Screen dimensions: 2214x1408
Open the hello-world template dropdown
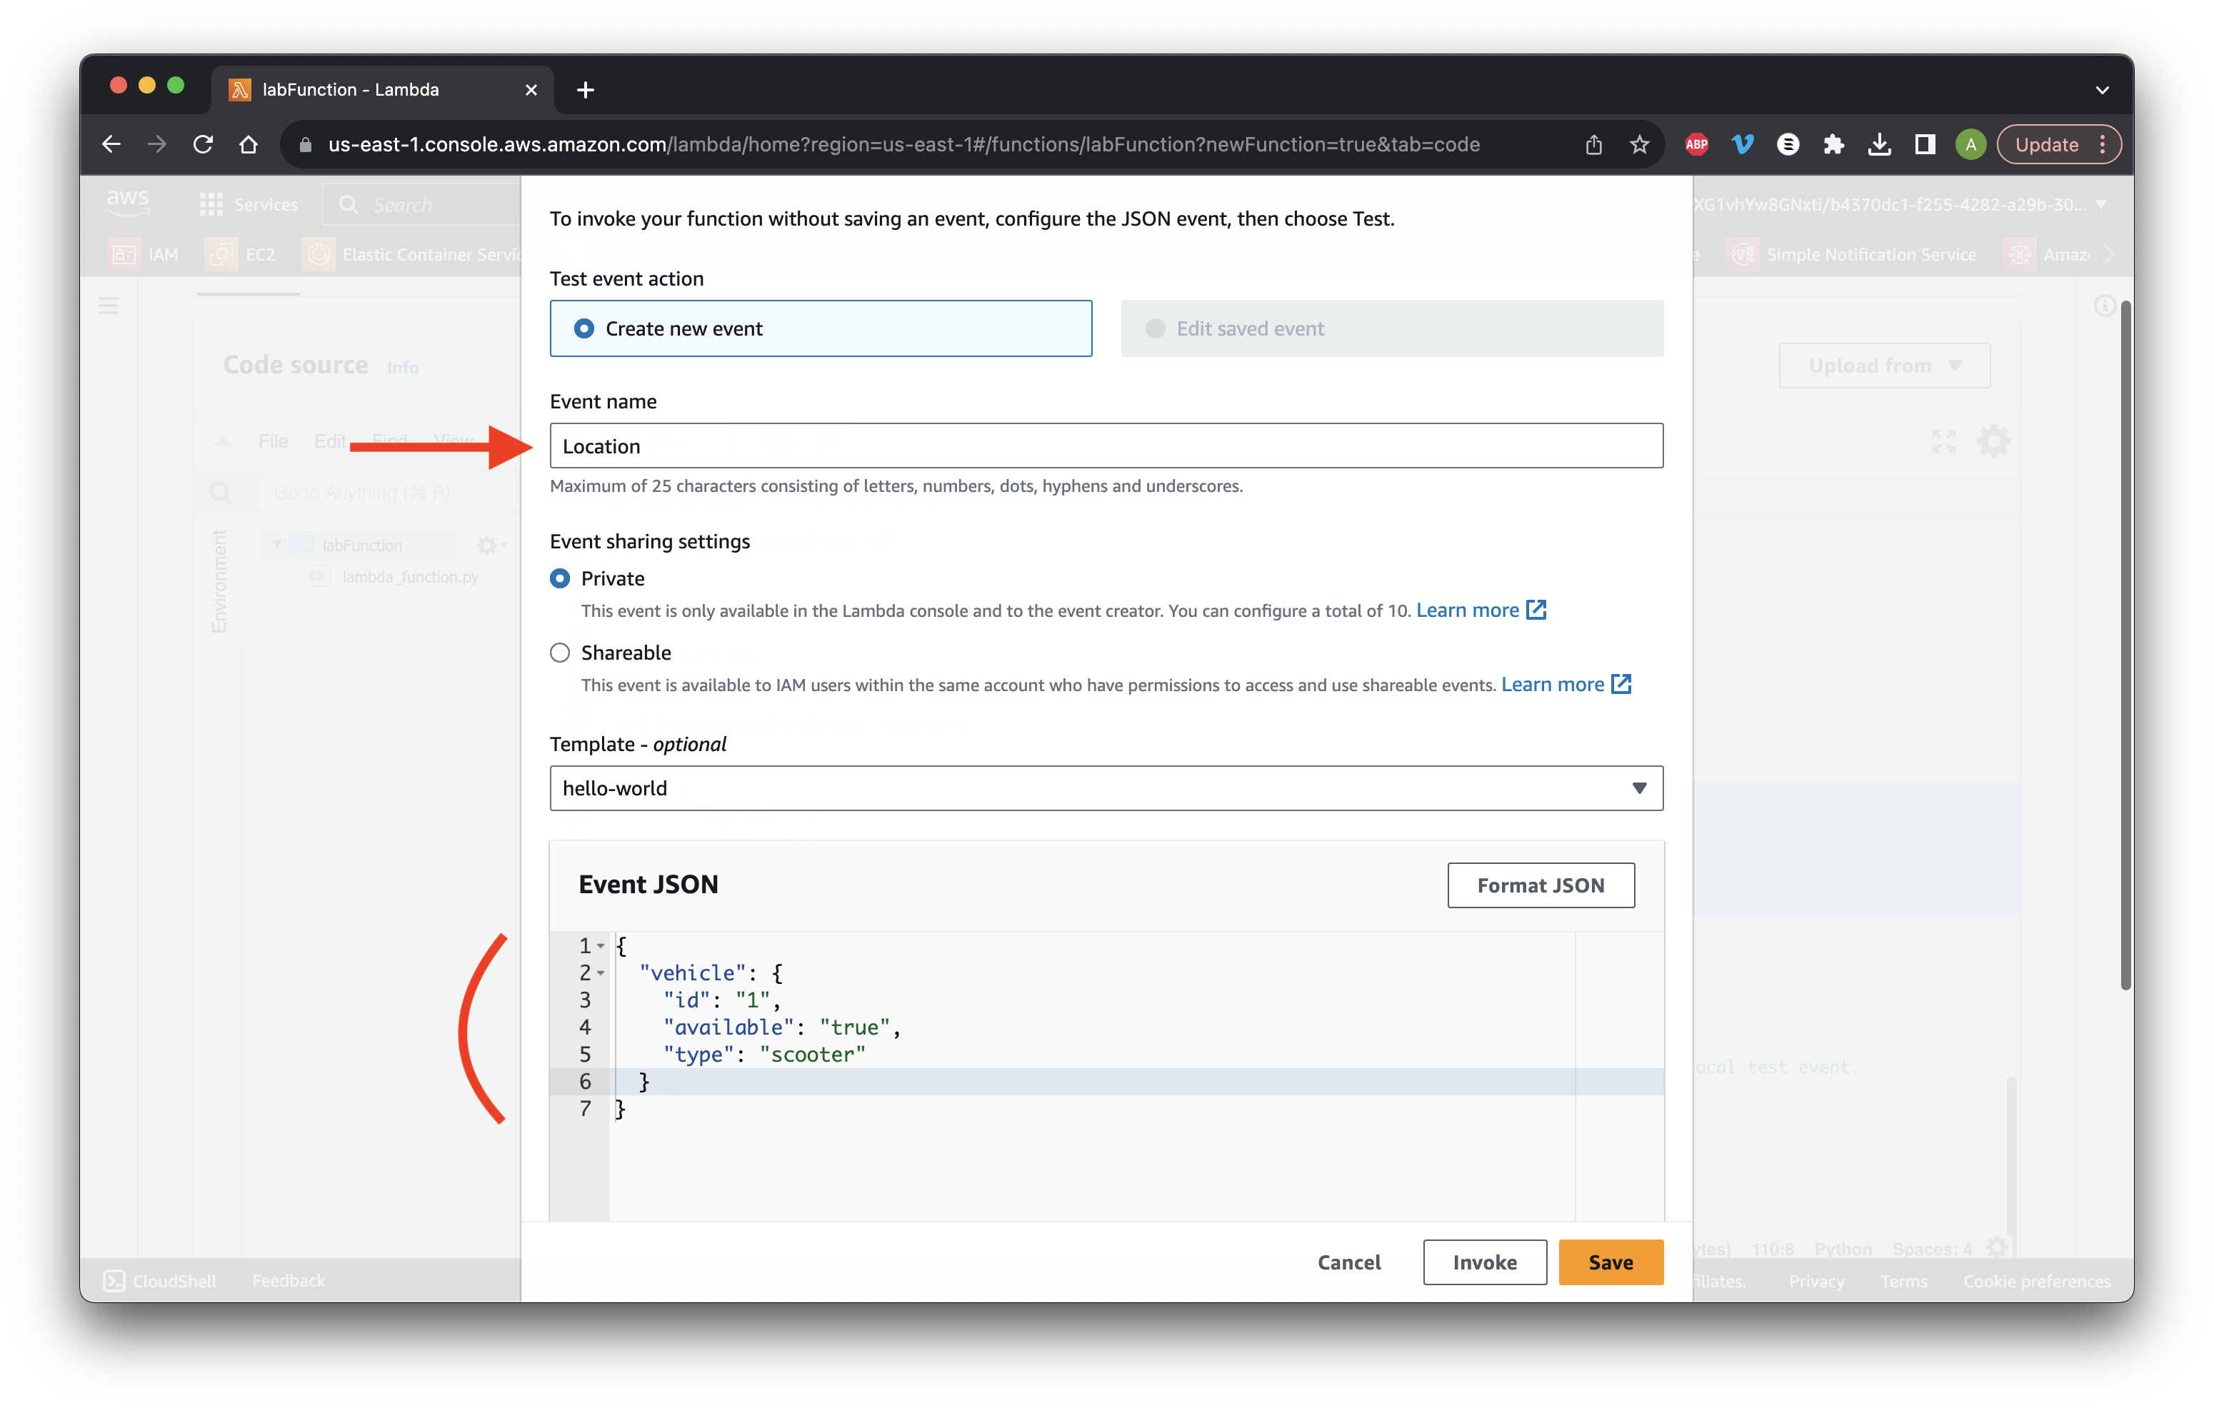click(x=1106, y=788)
